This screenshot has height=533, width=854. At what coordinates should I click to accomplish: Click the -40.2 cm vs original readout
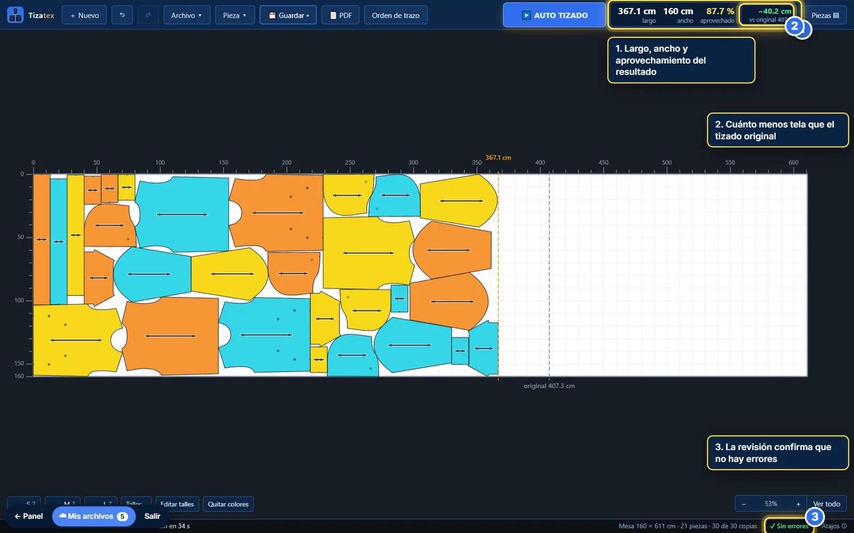pyautogui.click(x=769, y=15)
